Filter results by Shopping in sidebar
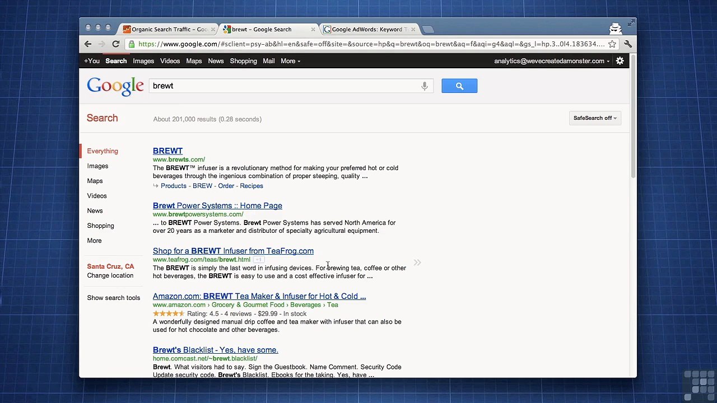717x403 pixels. pyautogui.click(x=100, y=226)
